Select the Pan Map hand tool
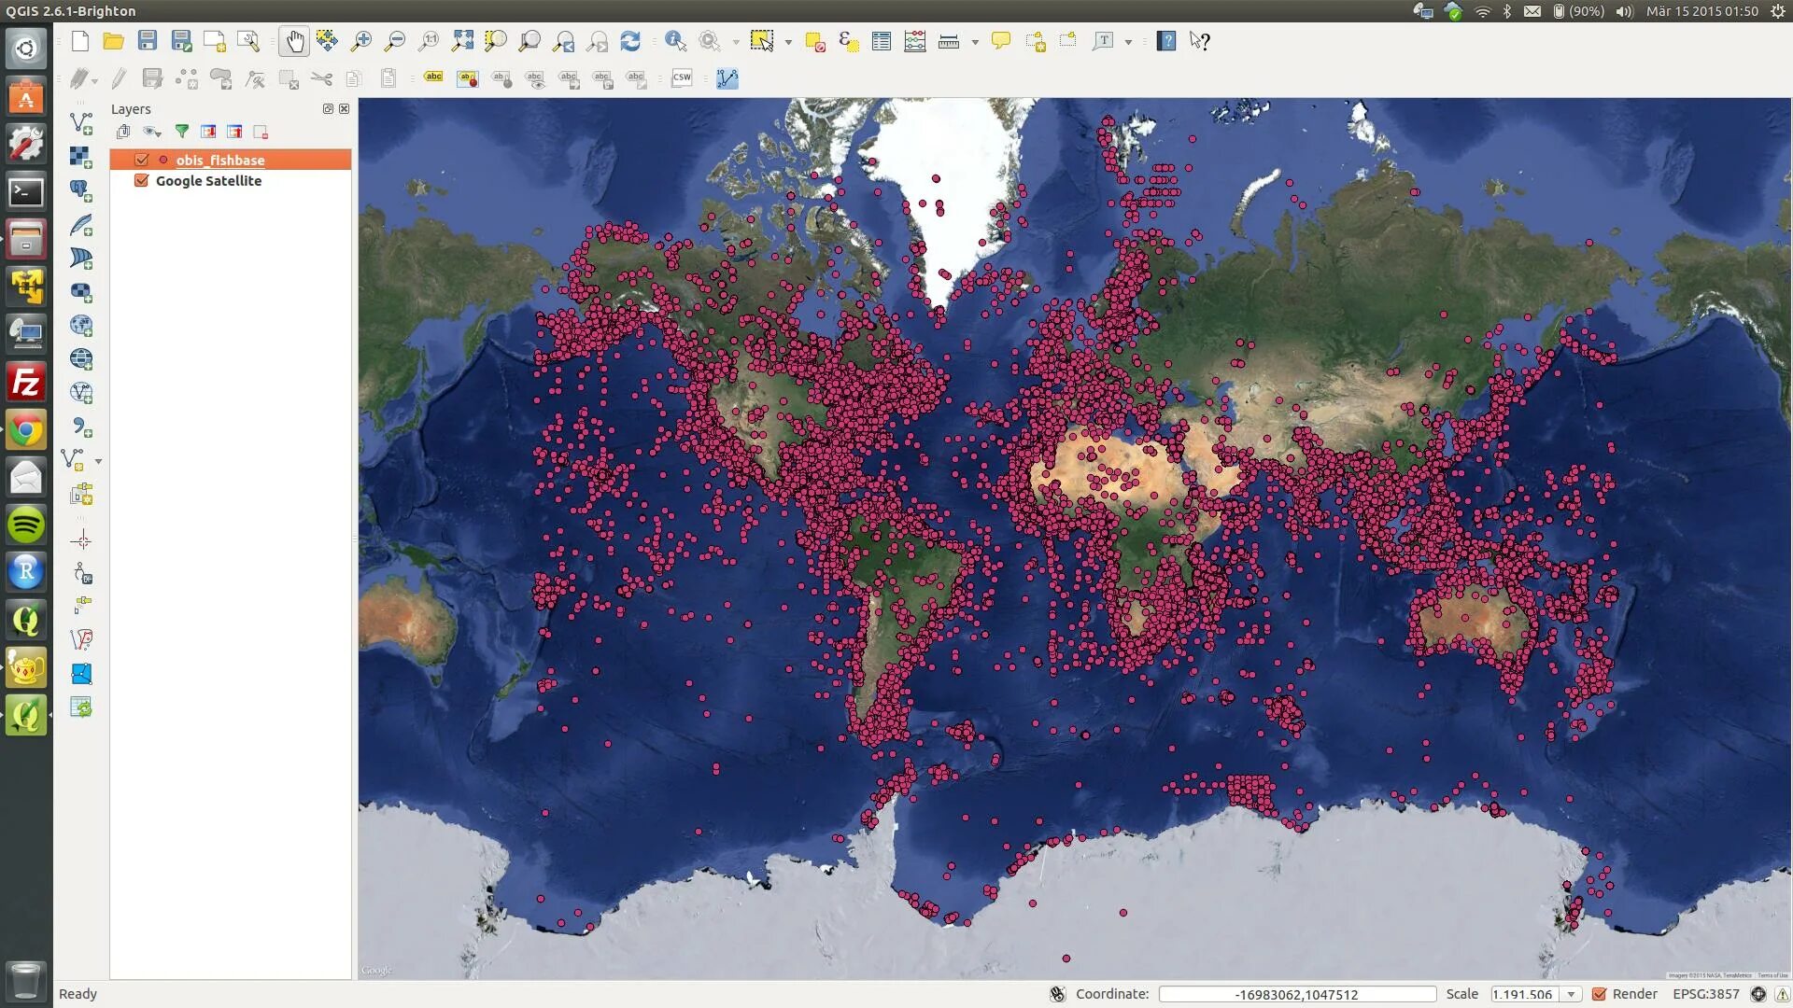Image resolution: width=1793 pixels, height=1008 pixels. pyautogui.click(x=294, y=41)
